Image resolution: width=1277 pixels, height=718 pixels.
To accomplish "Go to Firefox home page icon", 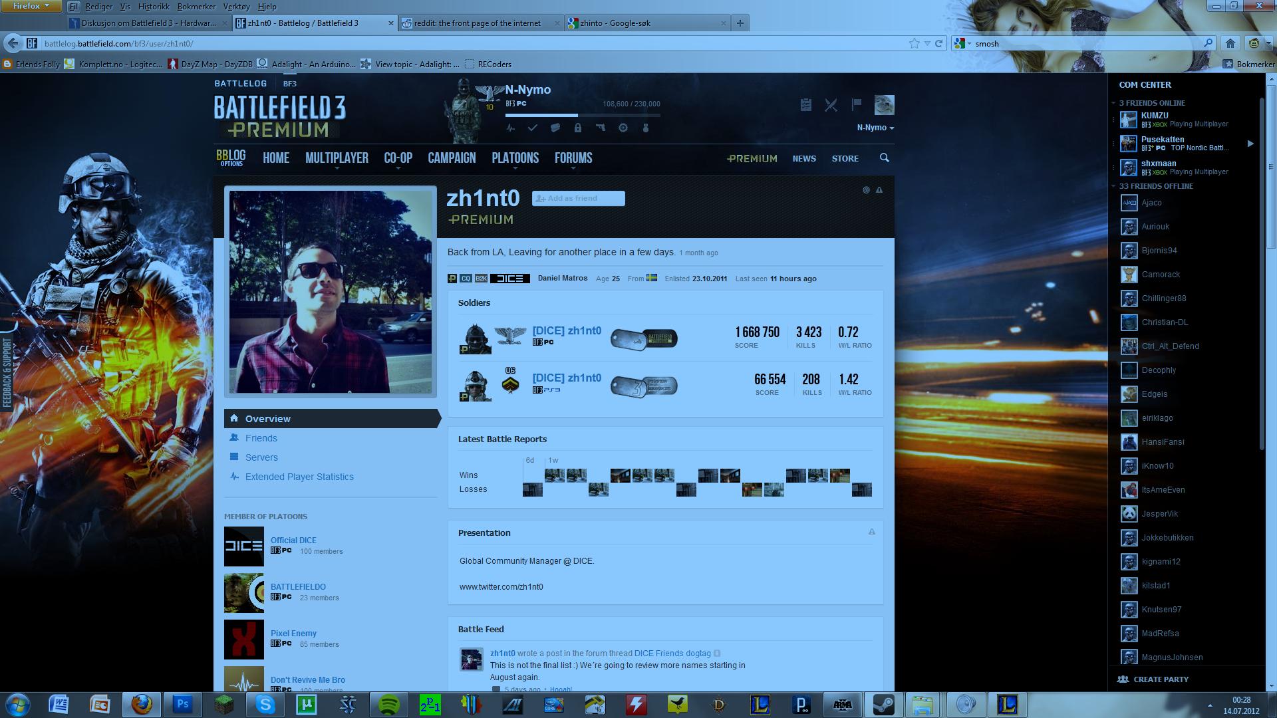I will click(x=1230, y=43).
